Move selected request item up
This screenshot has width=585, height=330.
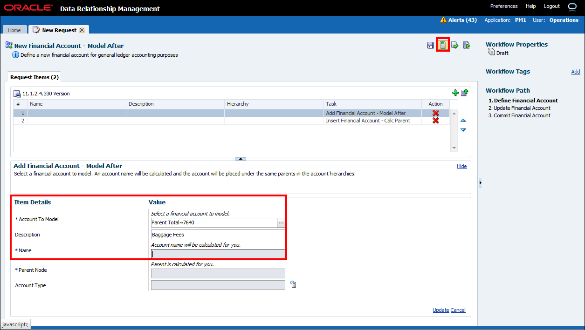463,121
